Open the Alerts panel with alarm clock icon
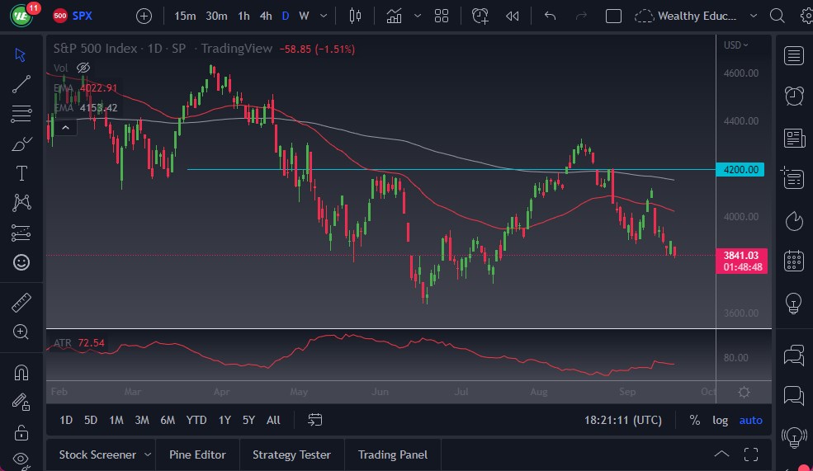 [794, 95]
